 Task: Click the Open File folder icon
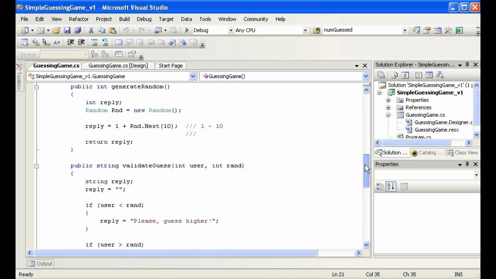[x=57, y=30]
